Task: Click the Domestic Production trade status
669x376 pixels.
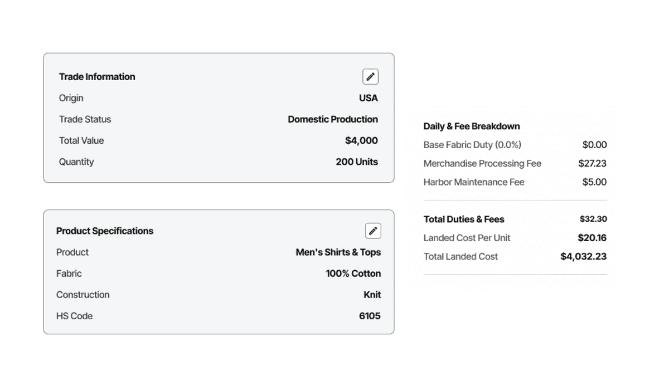Action: 332,119
